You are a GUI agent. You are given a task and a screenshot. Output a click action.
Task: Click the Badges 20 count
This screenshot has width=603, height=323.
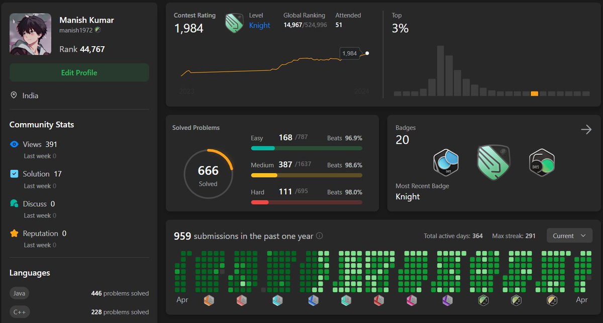[403, 140]
